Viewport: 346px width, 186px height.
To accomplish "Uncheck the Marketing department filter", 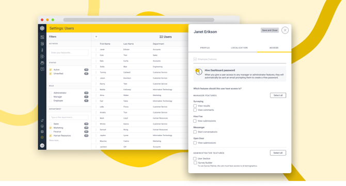I will [51, 128].
